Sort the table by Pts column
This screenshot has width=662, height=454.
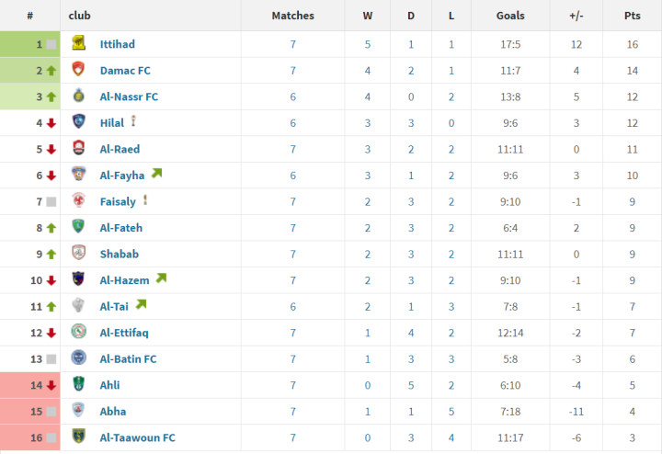coord(632,16)
